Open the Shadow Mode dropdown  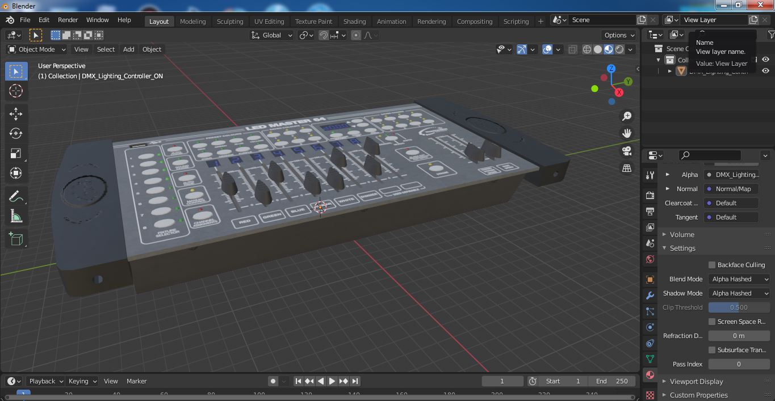739,293
